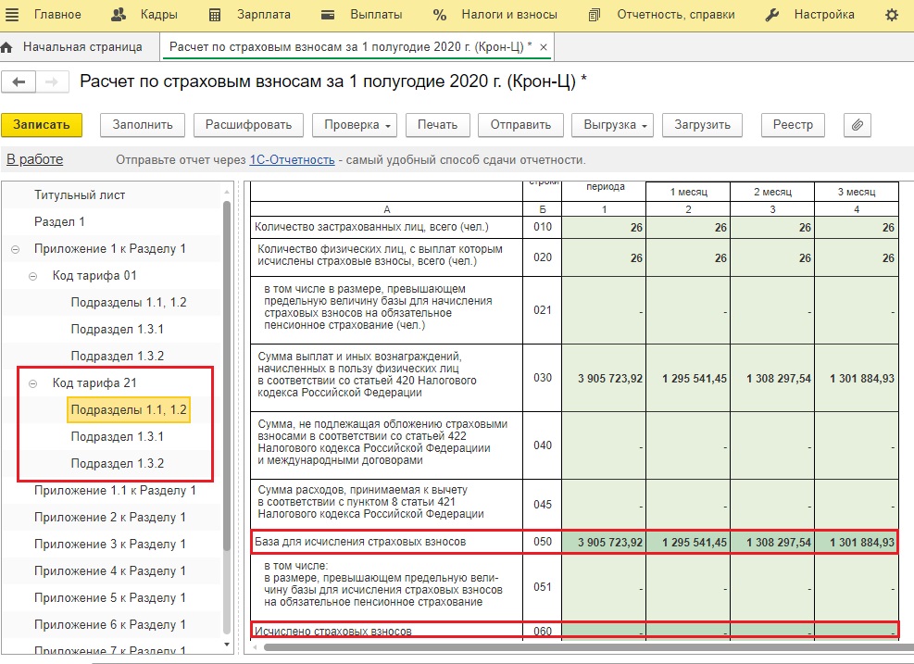
Task: Click the row 030 cell 1 301 884,93
Action: (857, 378)
